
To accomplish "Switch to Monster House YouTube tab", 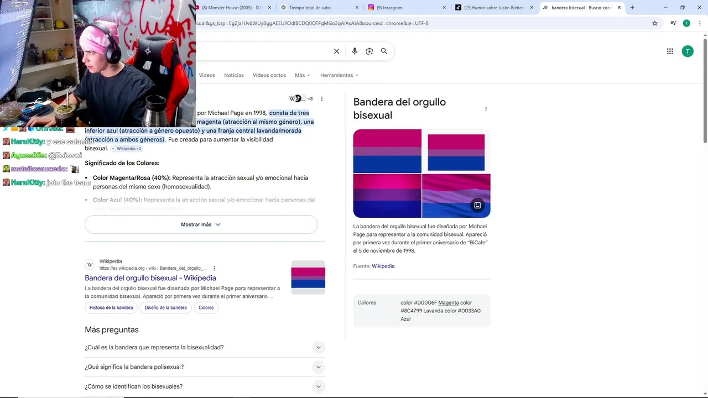I will [231, 8].
